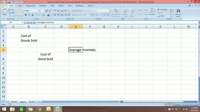Toggle Italic formatting
The width and height of the screenshot is (200, 112).
[29, 15]
